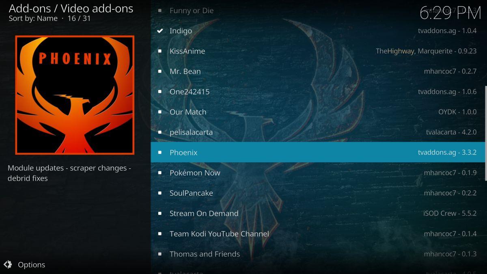Click the bullet icon beside Phoenix
Image resolution: width=487 pixels, height=274 pixels.
(160, 153)
